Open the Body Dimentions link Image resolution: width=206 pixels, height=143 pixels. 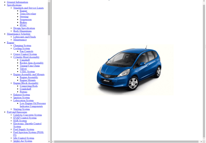(x=22, y=31)
